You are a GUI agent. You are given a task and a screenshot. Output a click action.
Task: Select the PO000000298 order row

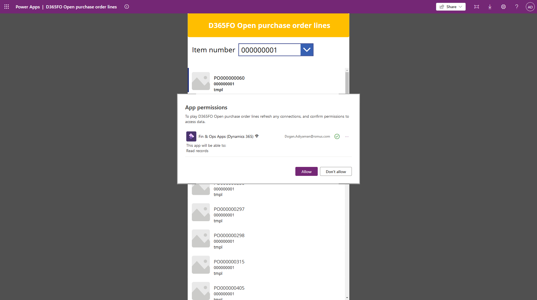coord(267,238)
